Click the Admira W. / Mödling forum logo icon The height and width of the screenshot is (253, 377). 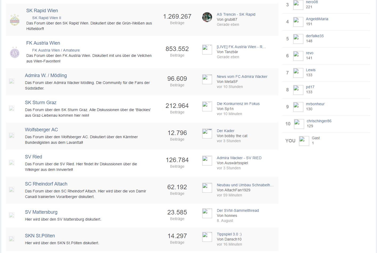pos(11,81)
